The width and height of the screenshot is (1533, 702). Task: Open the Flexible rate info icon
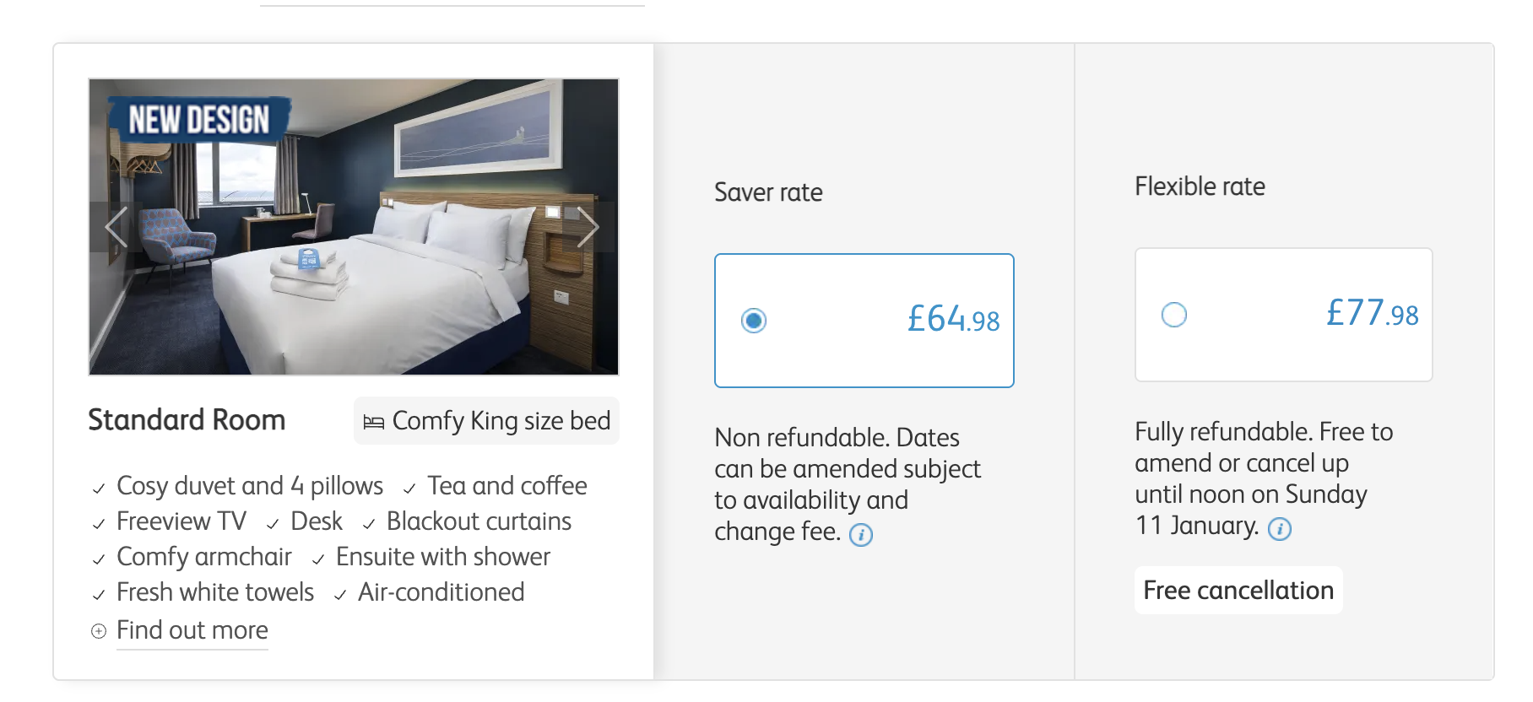1280,529
